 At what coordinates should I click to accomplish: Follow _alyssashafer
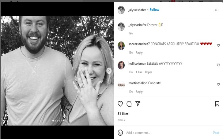(154, 10)
